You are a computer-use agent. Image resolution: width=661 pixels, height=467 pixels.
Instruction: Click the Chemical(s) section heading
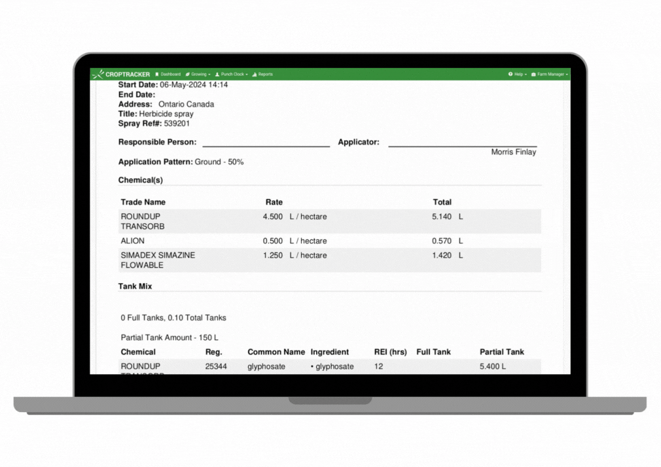point(140,180)
